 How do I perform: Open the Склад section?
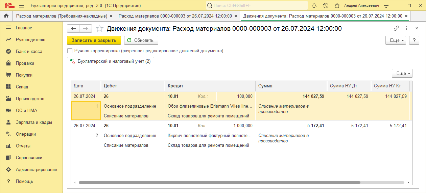(x=22, y=87)
